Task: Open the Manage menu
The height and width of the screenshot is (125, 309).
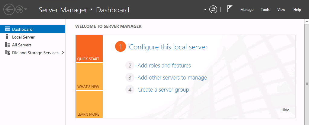Action: [x=247, y=10]
